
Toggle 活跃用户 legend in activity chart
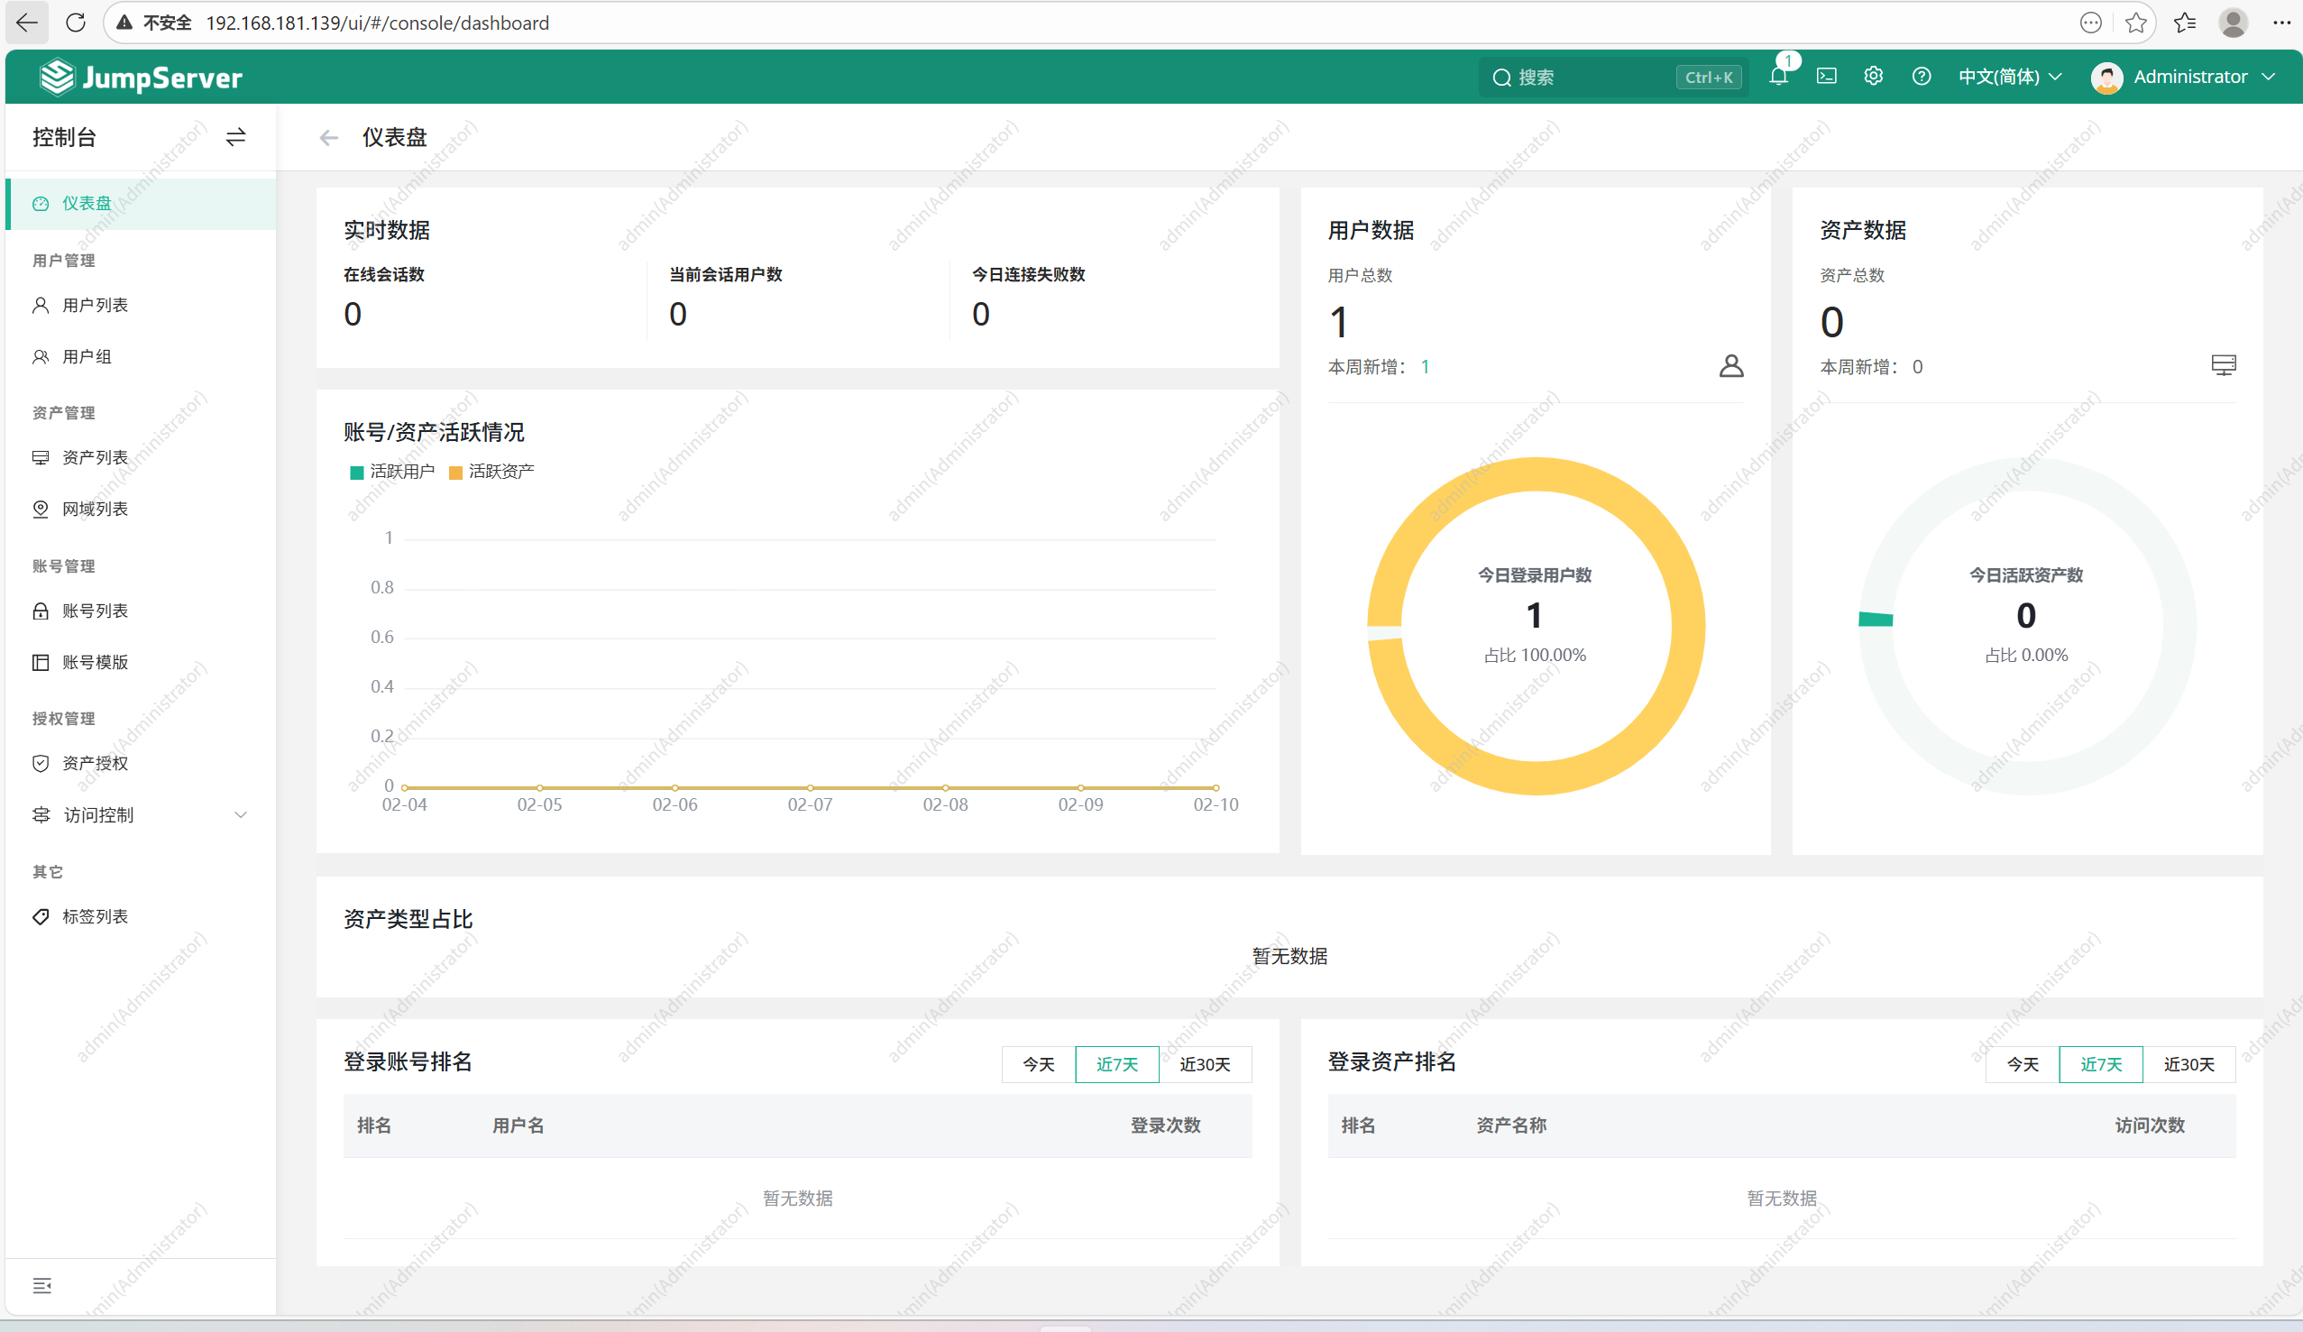[x=393, y=472]
